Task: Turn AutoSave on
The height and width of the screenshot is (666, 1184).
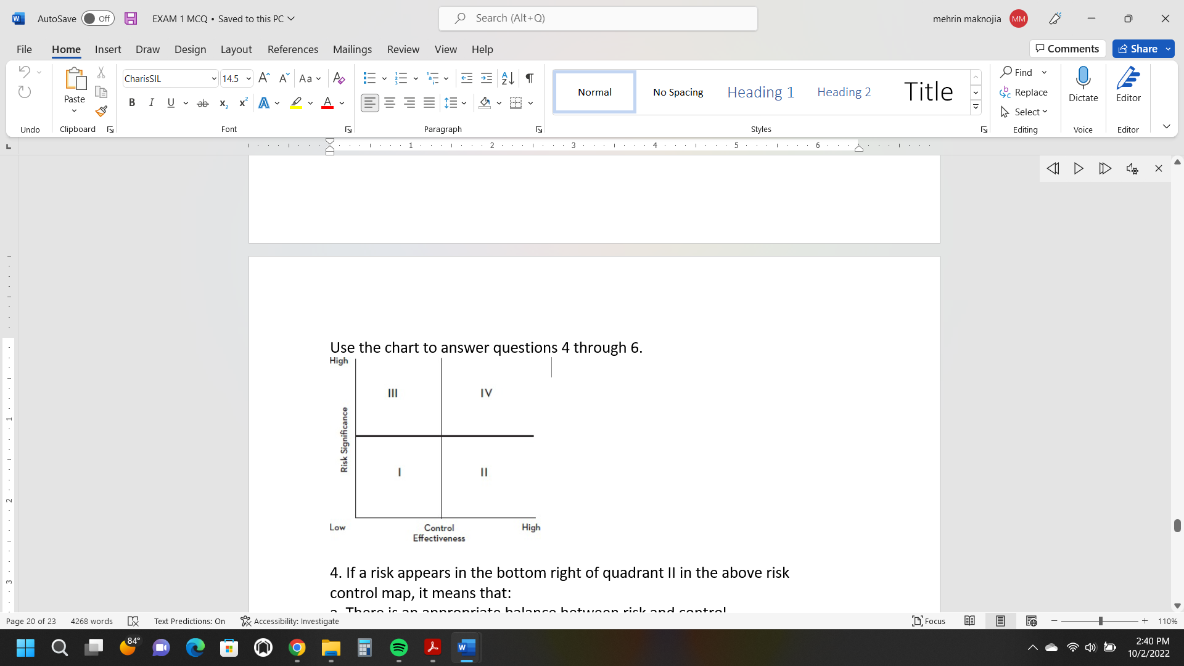Action: [97, 18]
